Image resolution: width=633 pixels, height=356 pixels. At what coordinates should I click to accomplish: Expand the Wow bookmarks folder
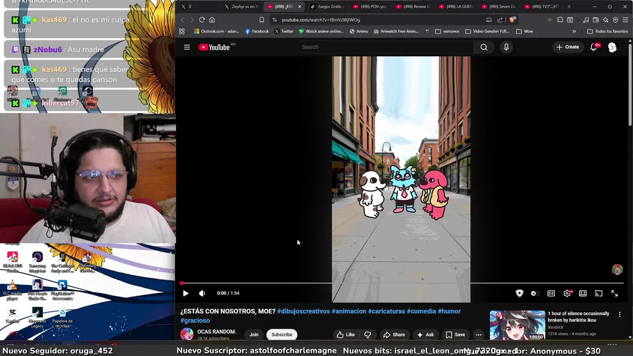[524, 31]
